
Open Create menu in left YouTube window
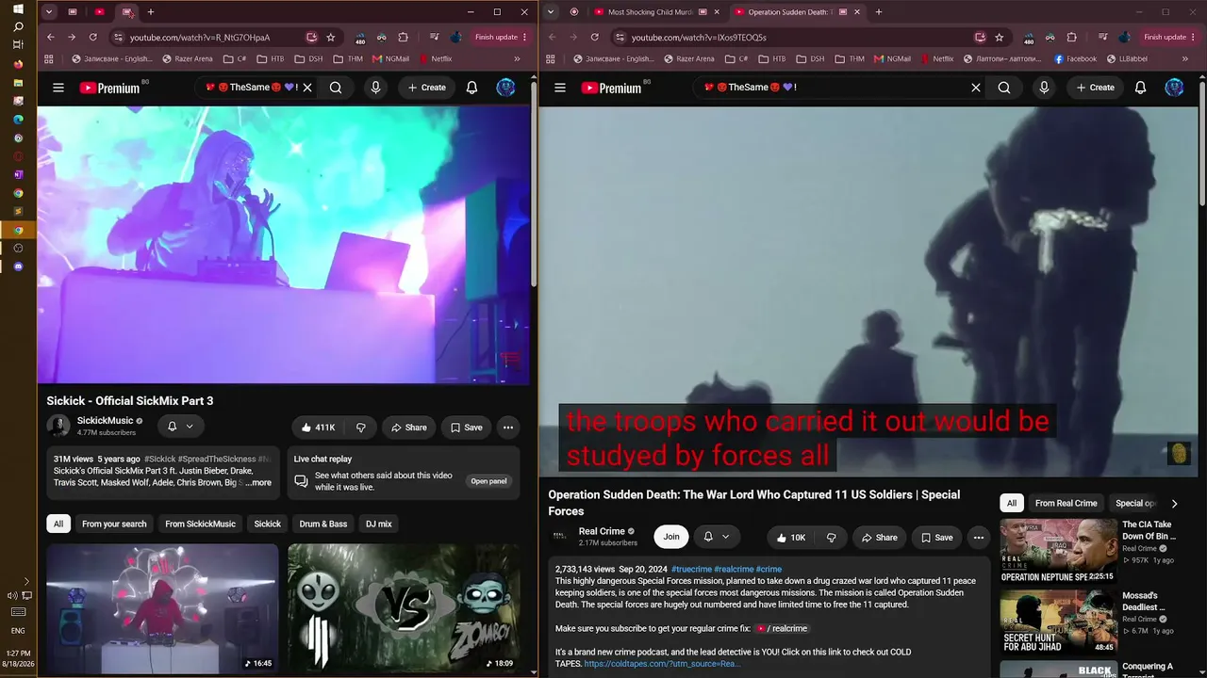point(425,88)
